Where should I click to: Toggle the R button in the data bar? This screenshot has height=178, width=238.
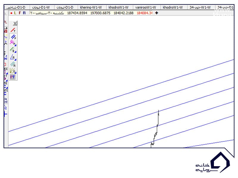24,13
